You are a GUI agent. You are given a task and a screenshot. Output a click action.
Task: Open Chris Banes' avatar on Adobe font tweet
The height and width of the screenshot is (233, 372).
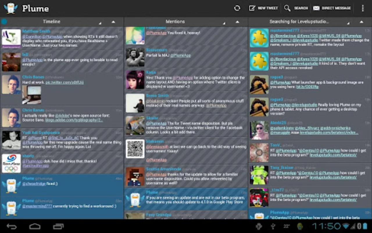pos(11,118)
